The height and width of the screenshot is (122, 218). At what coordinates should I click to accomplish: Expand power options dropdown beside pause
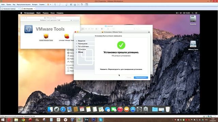[x=50, y=4]
